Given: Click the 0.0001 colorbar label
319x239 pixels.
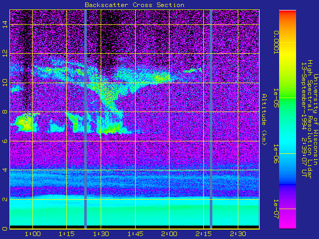Looking at the screenshot, I should pos(276,42).
